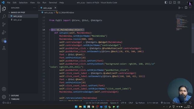Click errors and warnings count in status bar

(7, 103)
